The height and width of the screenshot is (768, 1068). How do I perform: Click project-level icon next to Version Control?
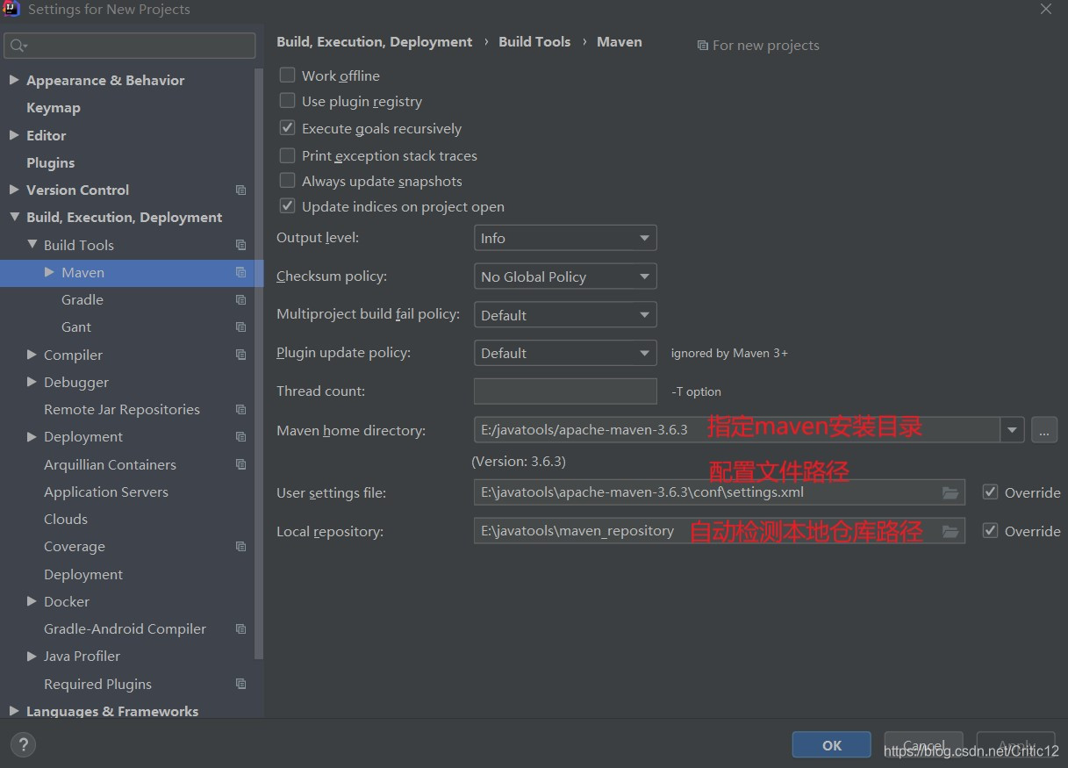point(240,190)
